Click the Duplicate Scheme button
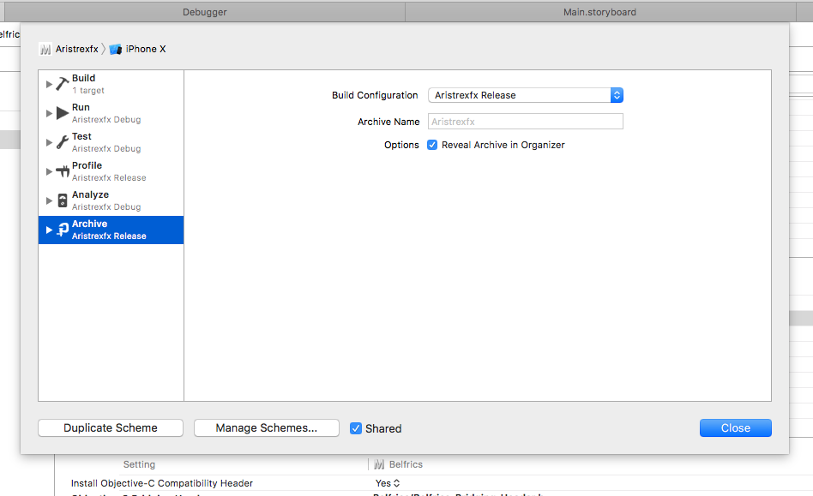Screen dimensions: 813x496 111,427
